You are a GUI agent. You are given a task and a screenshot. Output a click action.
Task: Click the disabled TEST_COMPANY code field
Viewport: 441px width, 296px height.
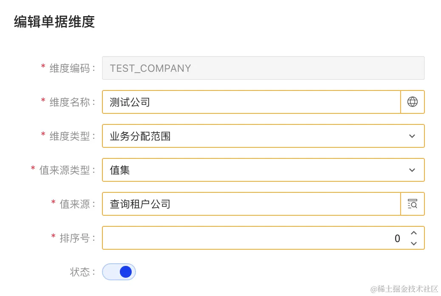coord(263,68)
